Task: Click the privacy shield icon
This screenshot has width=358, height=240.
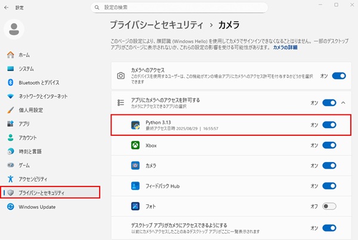Action: point(11,193)
